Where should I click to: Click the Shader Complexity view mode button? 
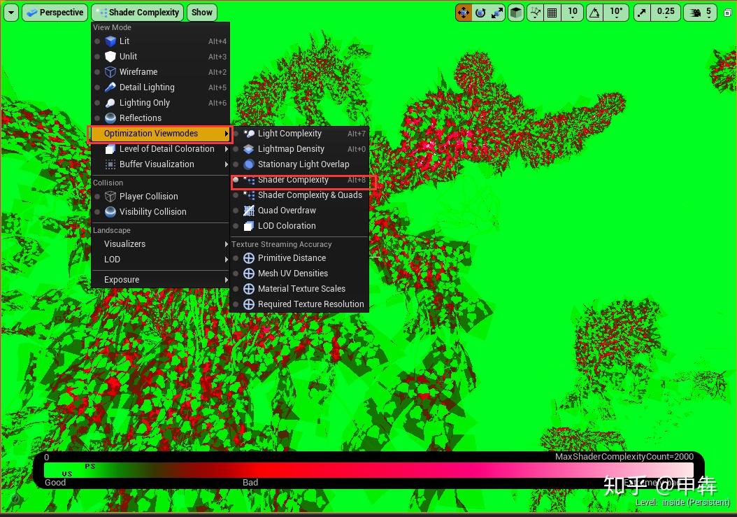coord(137,12)
